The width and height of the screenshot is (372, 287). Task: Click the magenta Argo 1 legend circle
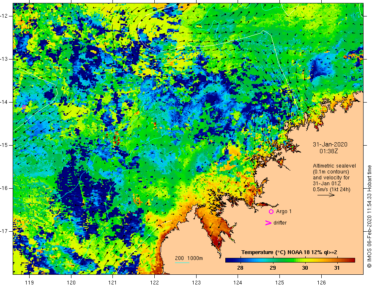pyautogui.click(x=271, y=211)
